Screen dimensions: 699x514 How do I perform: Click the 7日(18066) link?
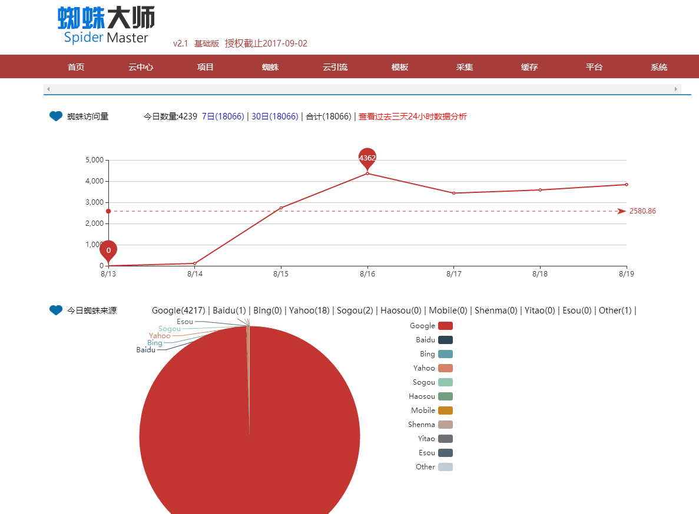coord(223,116)
